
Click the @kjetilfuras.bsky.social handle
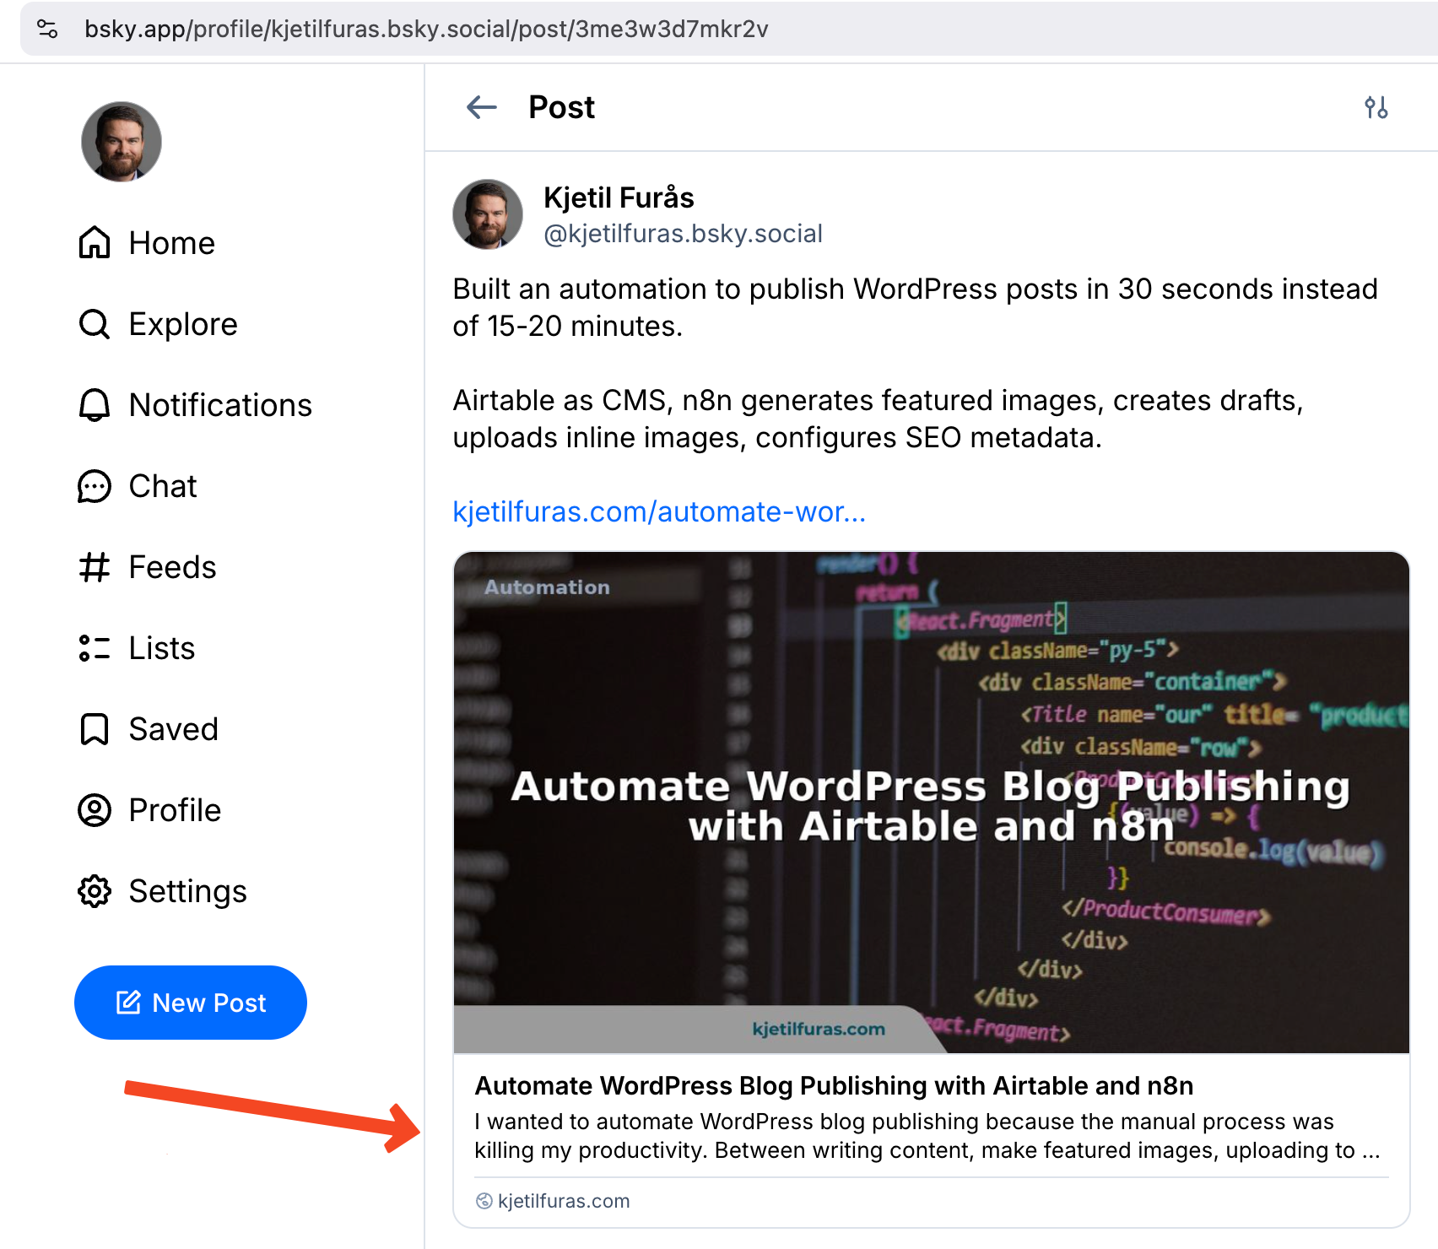pyautogui.click(x=683, y=234)
